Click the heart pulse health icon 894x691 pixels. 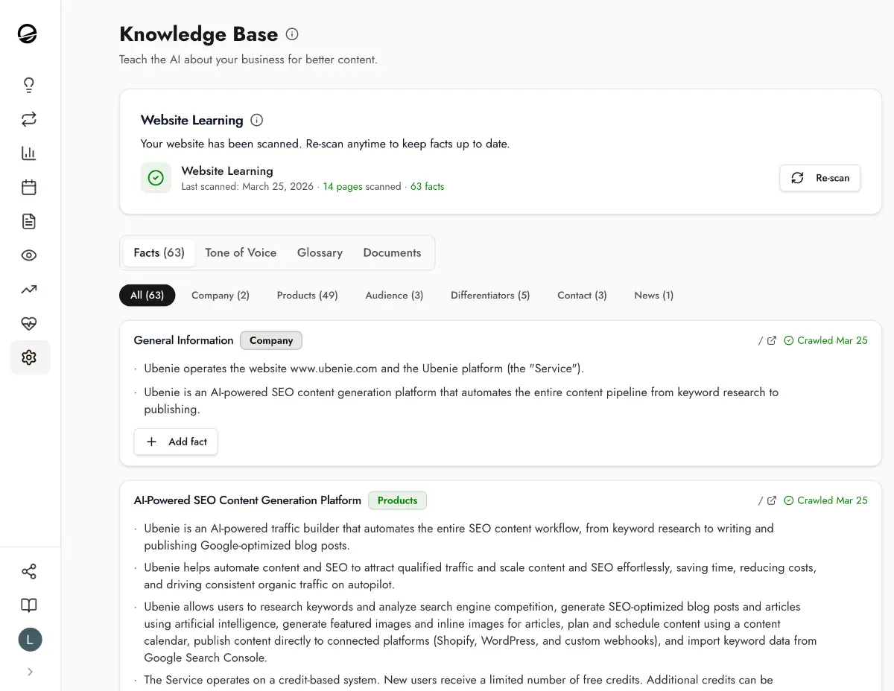29,324
